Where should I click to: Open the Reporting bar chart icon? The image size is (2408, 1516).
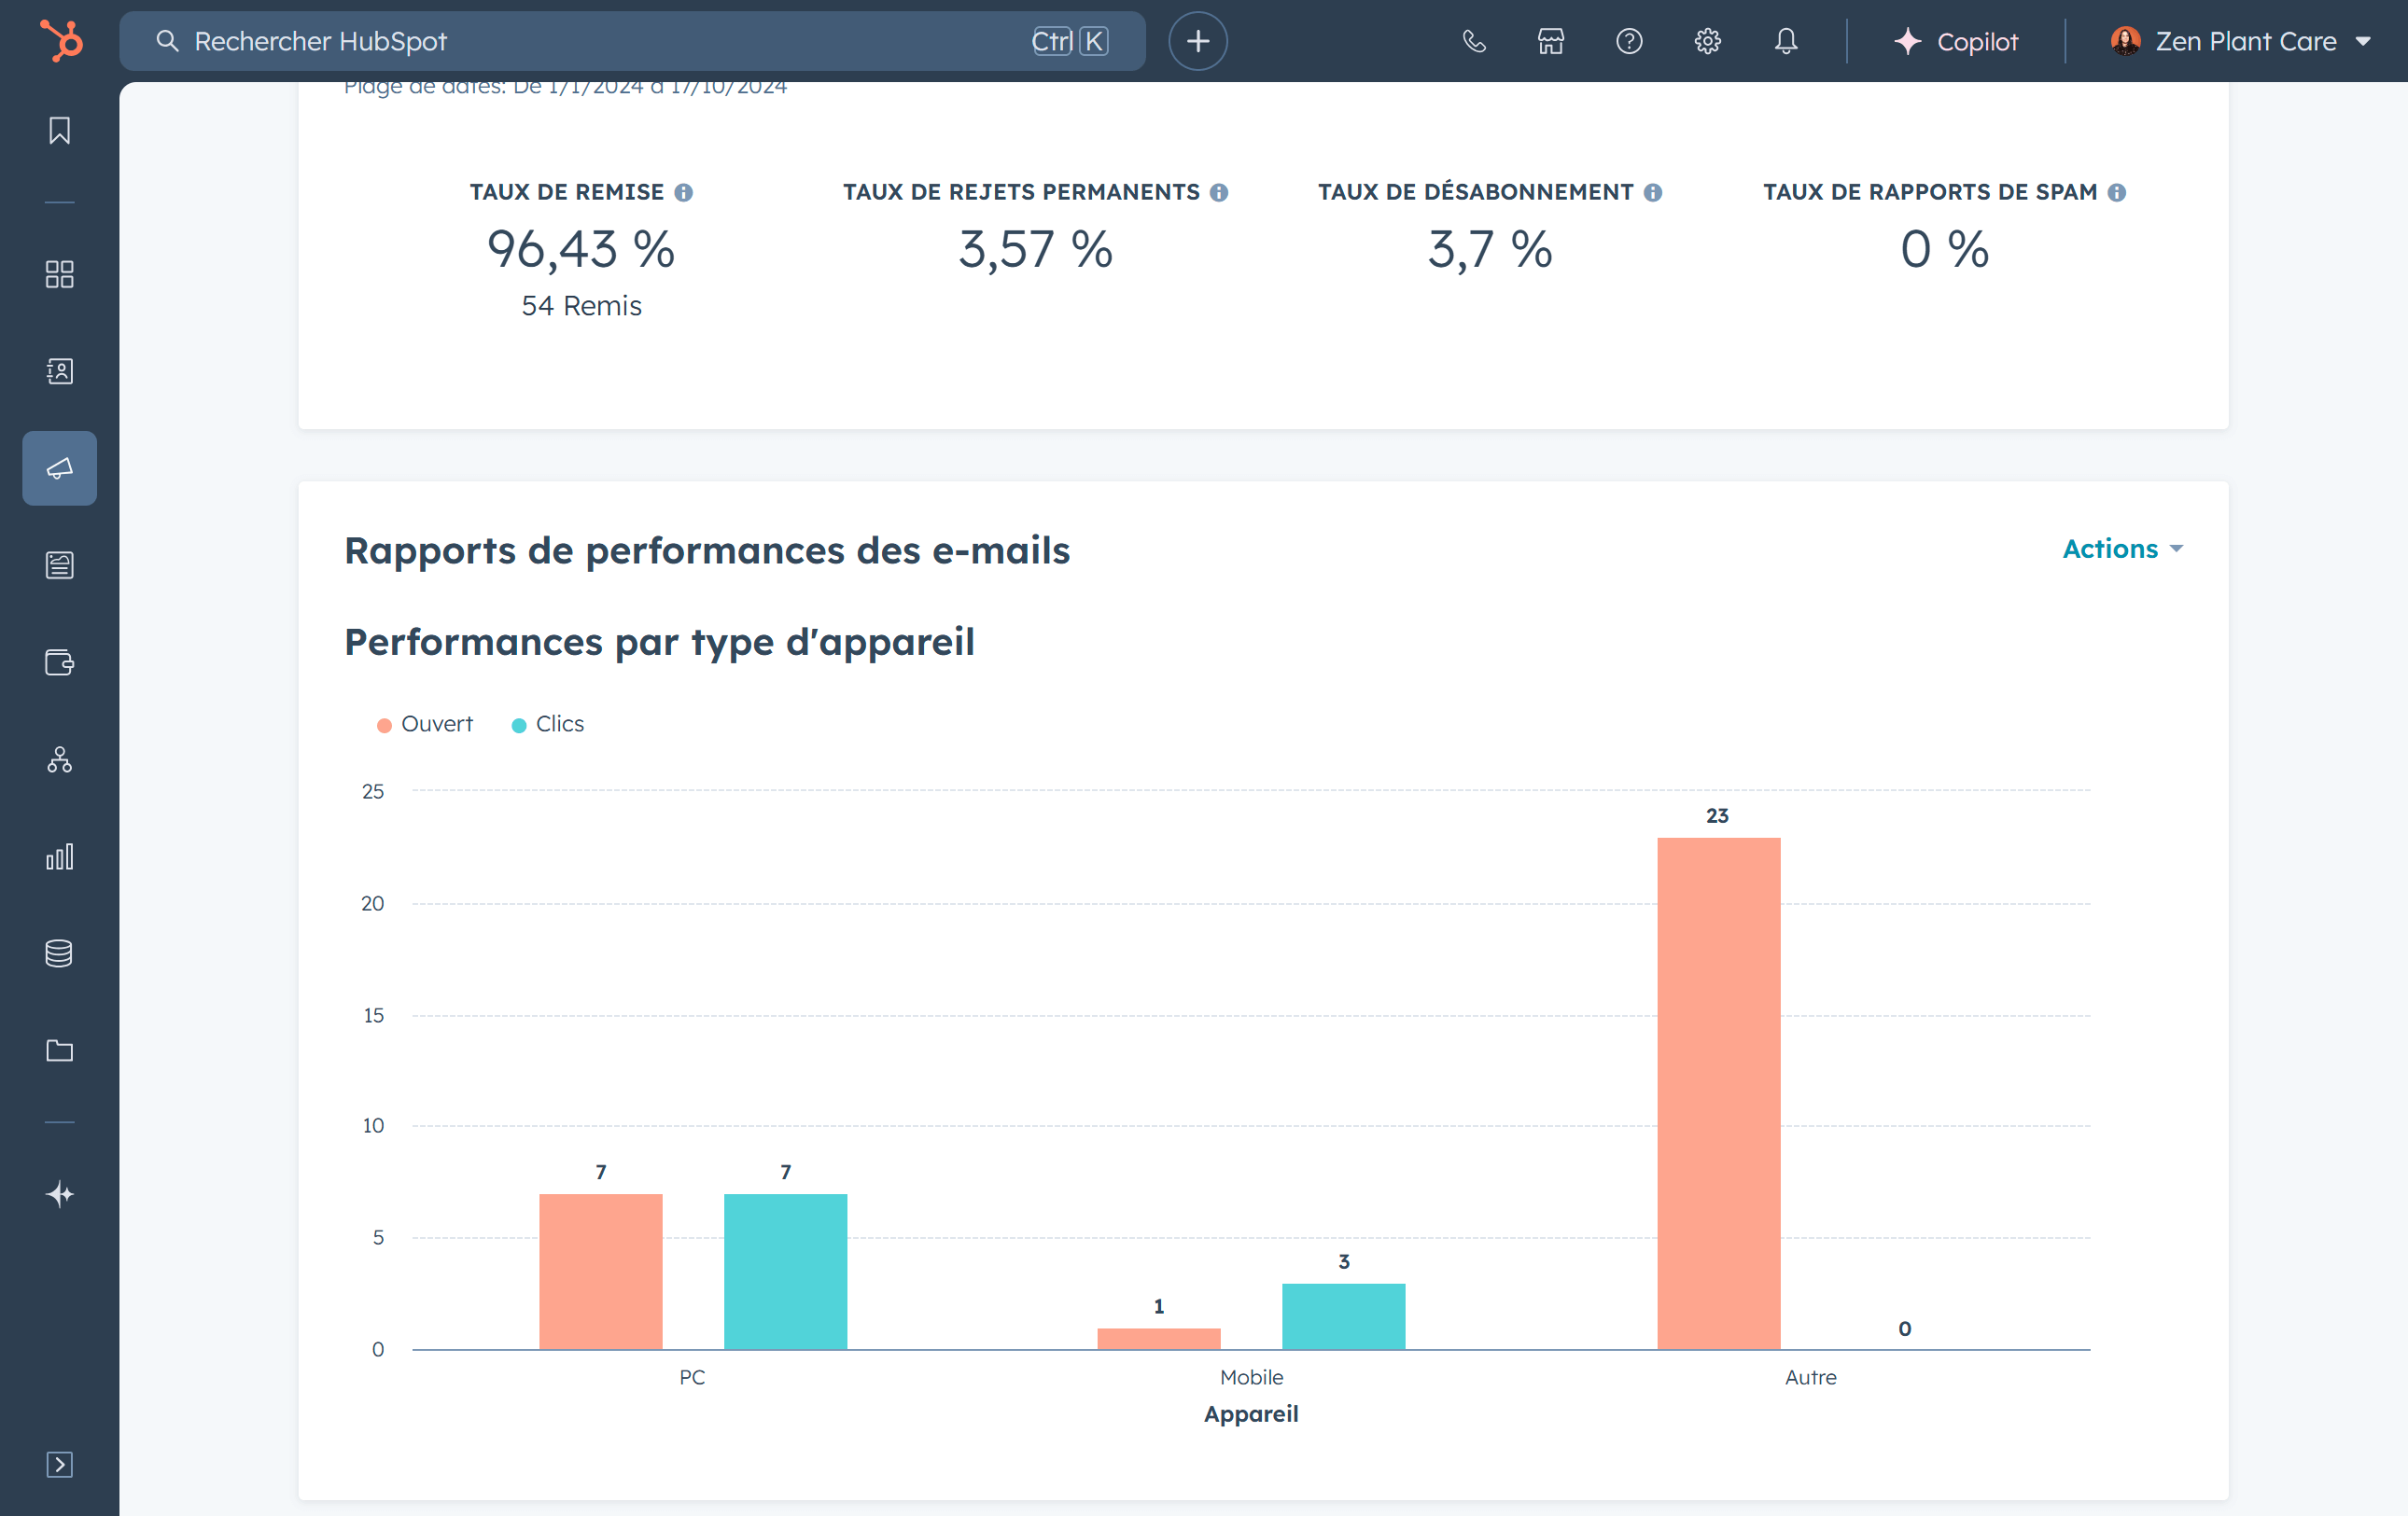59,856
